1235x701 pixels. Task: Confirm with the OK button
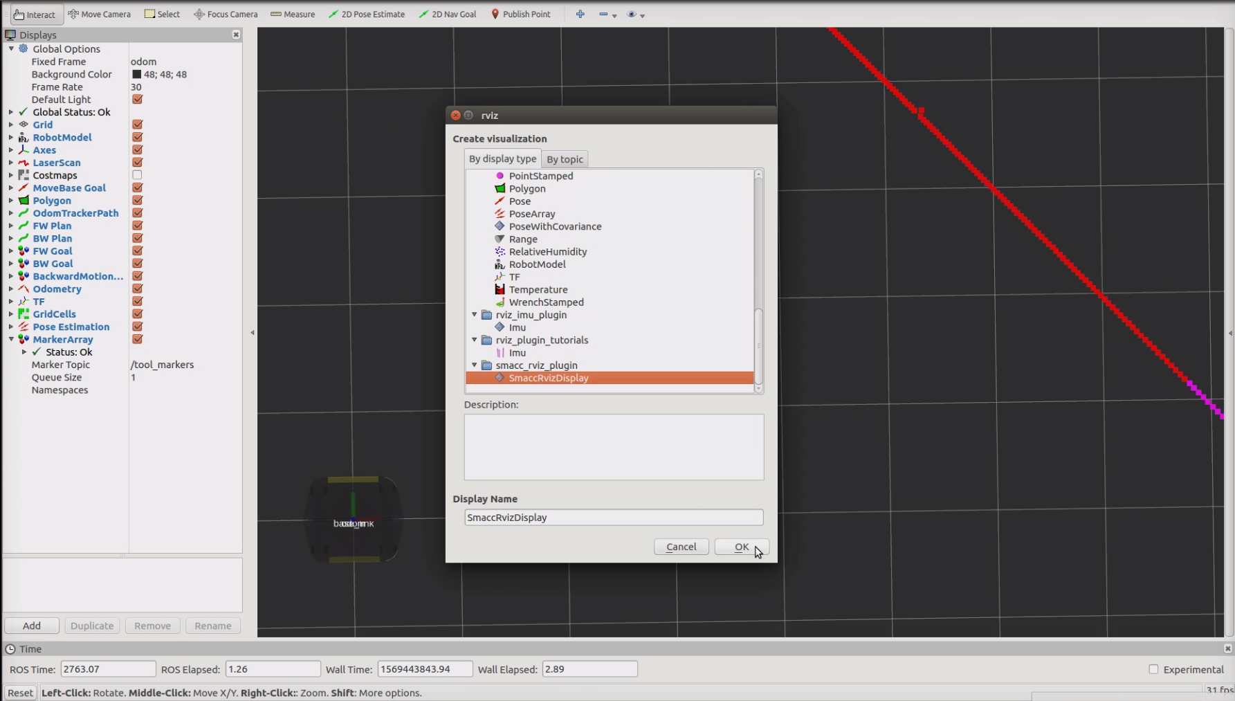(x=741, y=547)
